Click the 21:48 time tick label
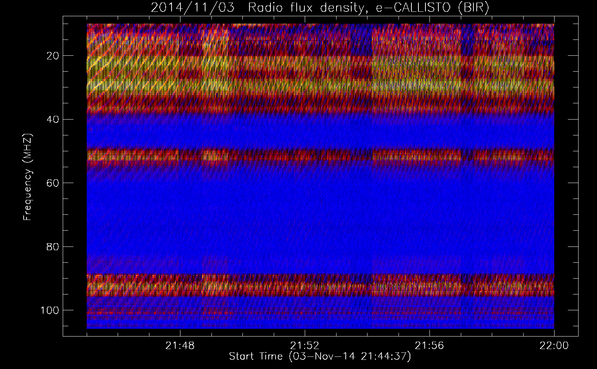 180,346
